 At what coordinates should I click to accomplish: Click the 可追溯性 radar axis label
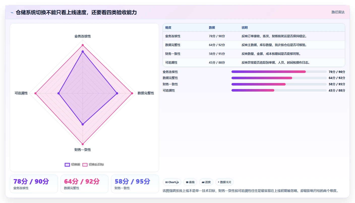tap(21, 93)
